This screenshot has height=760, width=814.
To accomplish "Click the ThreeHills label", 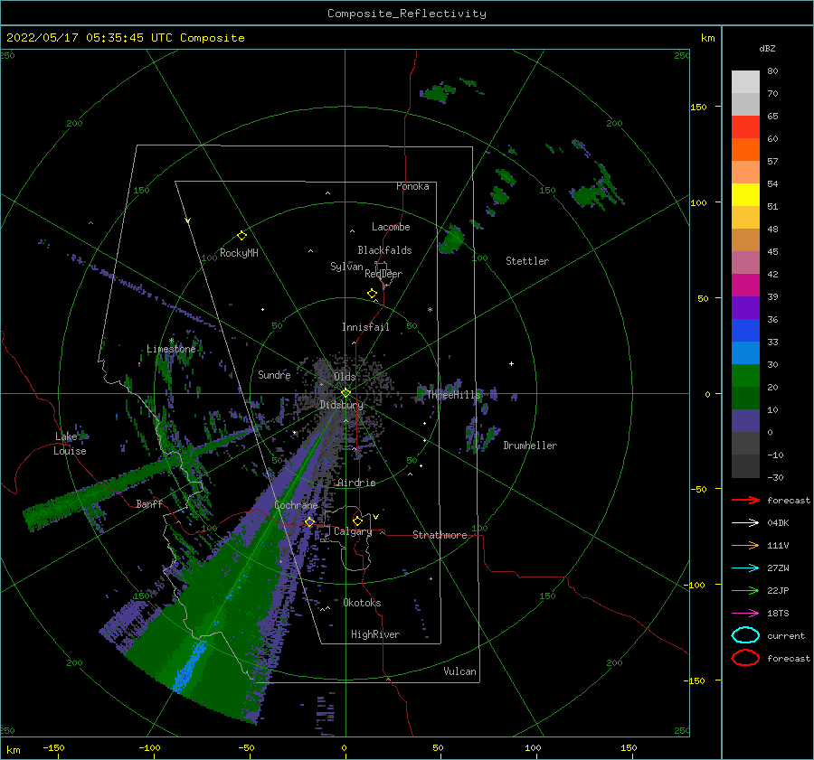I will (x=454, y=395).
